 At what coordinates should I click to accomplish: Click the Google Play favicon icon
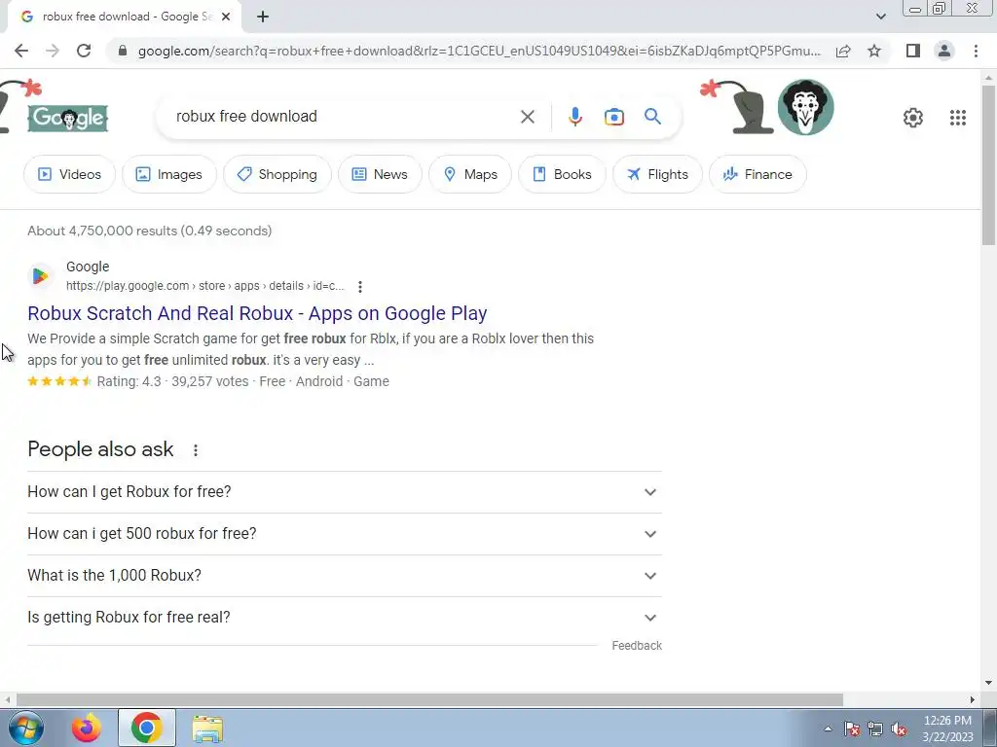click(40, 276)
